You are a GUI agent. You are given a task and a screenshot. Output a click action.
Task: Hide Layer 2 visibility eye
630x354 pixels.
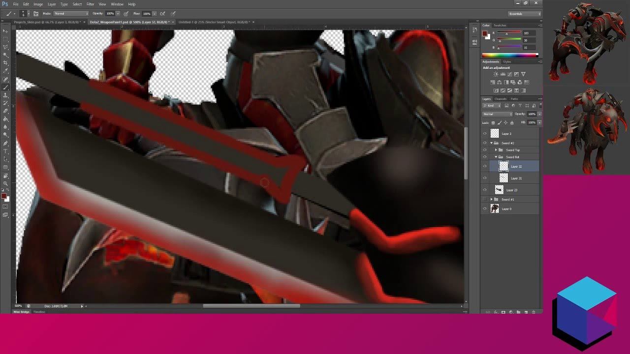485,134
